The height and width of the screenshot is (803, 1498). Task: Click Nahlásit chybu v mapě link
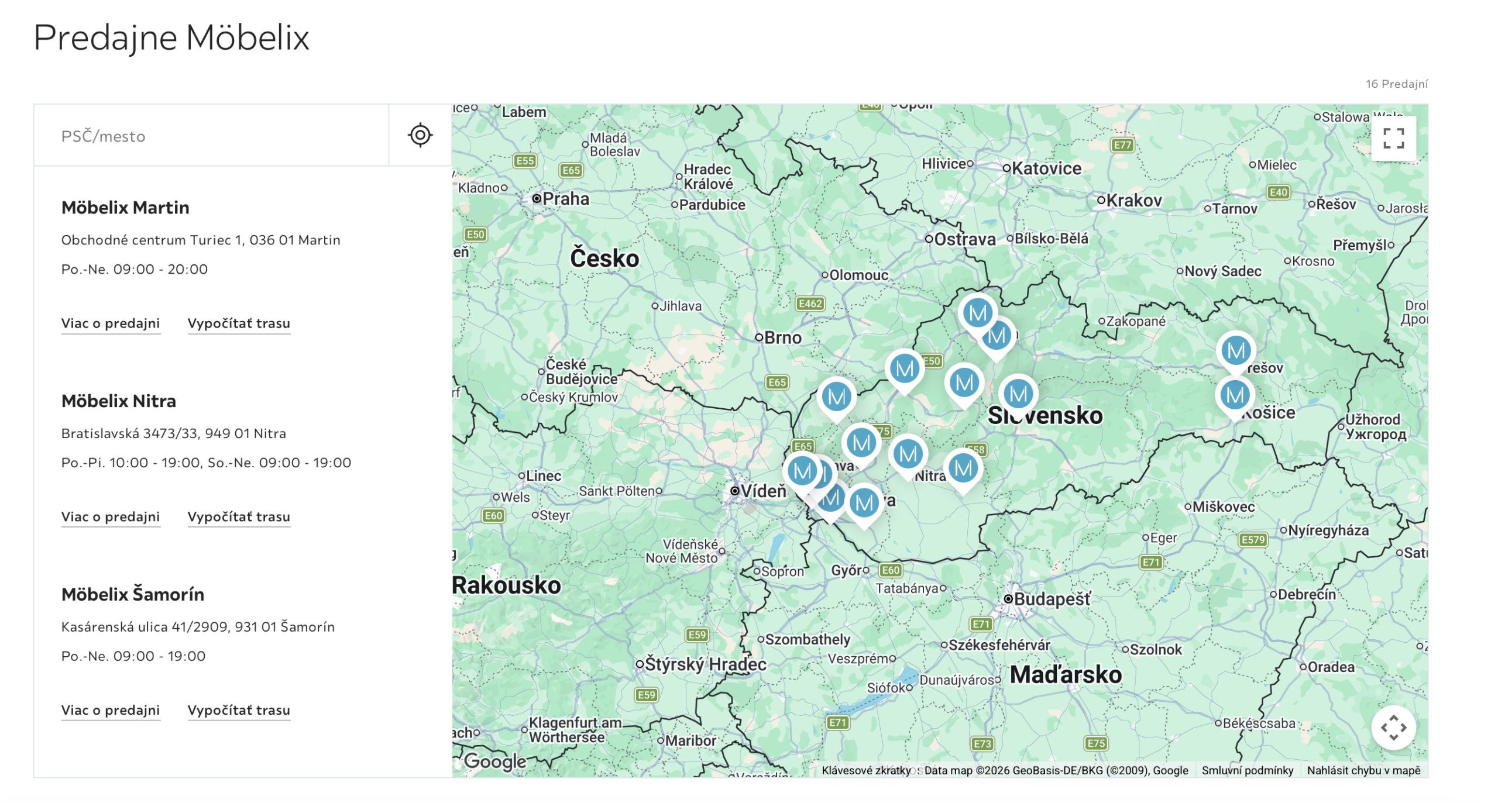pos(1363,770)
